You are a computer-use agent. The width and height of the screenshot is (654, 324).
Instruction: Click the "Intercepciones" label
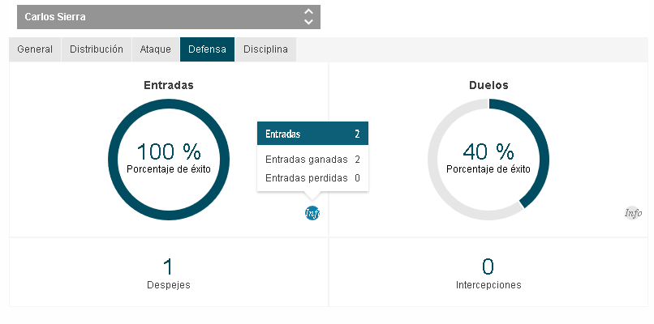pyautogui.click(x=488, y=285)
